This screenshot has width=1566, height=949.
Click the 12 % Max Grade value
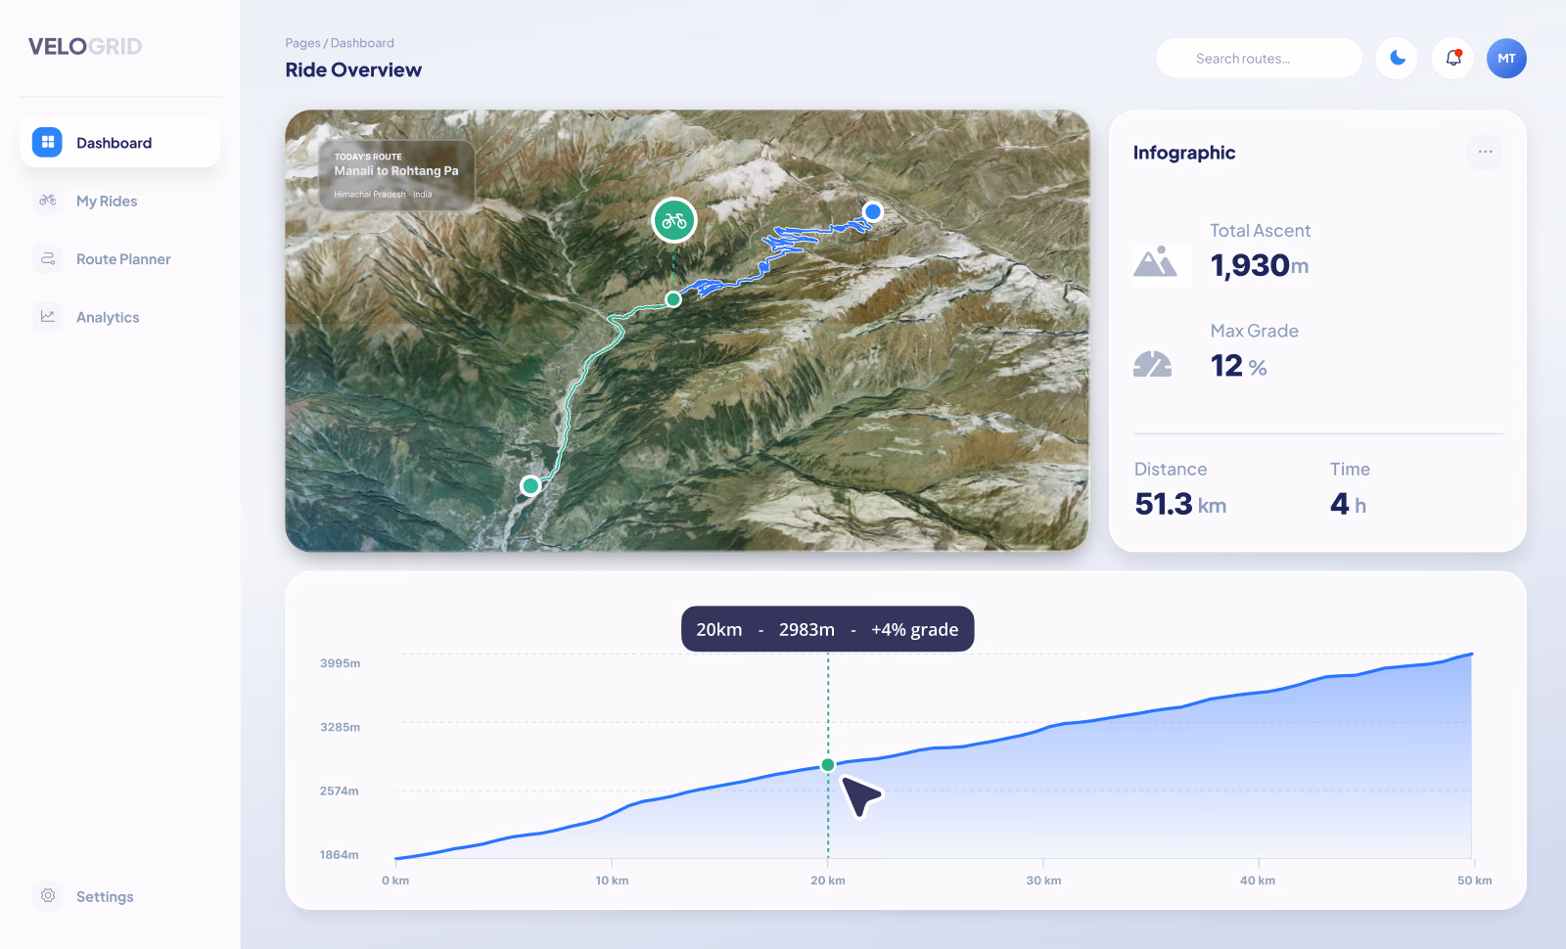click(1239, 366)
